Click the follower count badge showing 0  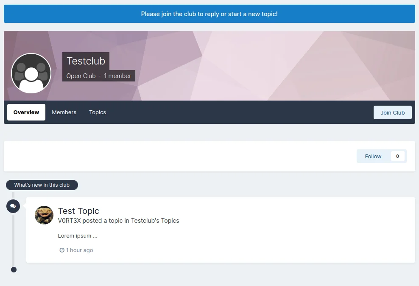point(397,156)
